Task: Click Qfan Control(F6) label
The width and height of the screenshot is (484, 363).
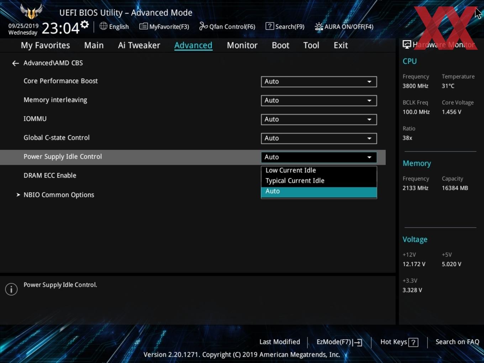Action: click(232, 27)
